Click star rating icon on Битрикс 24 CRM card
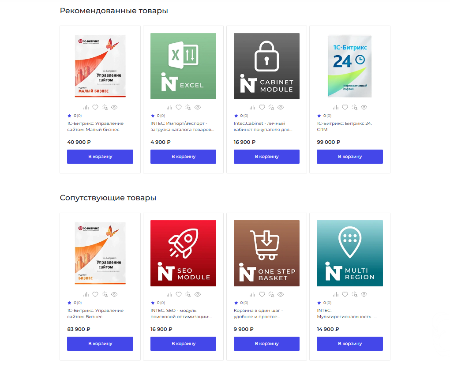 point(319,116)
